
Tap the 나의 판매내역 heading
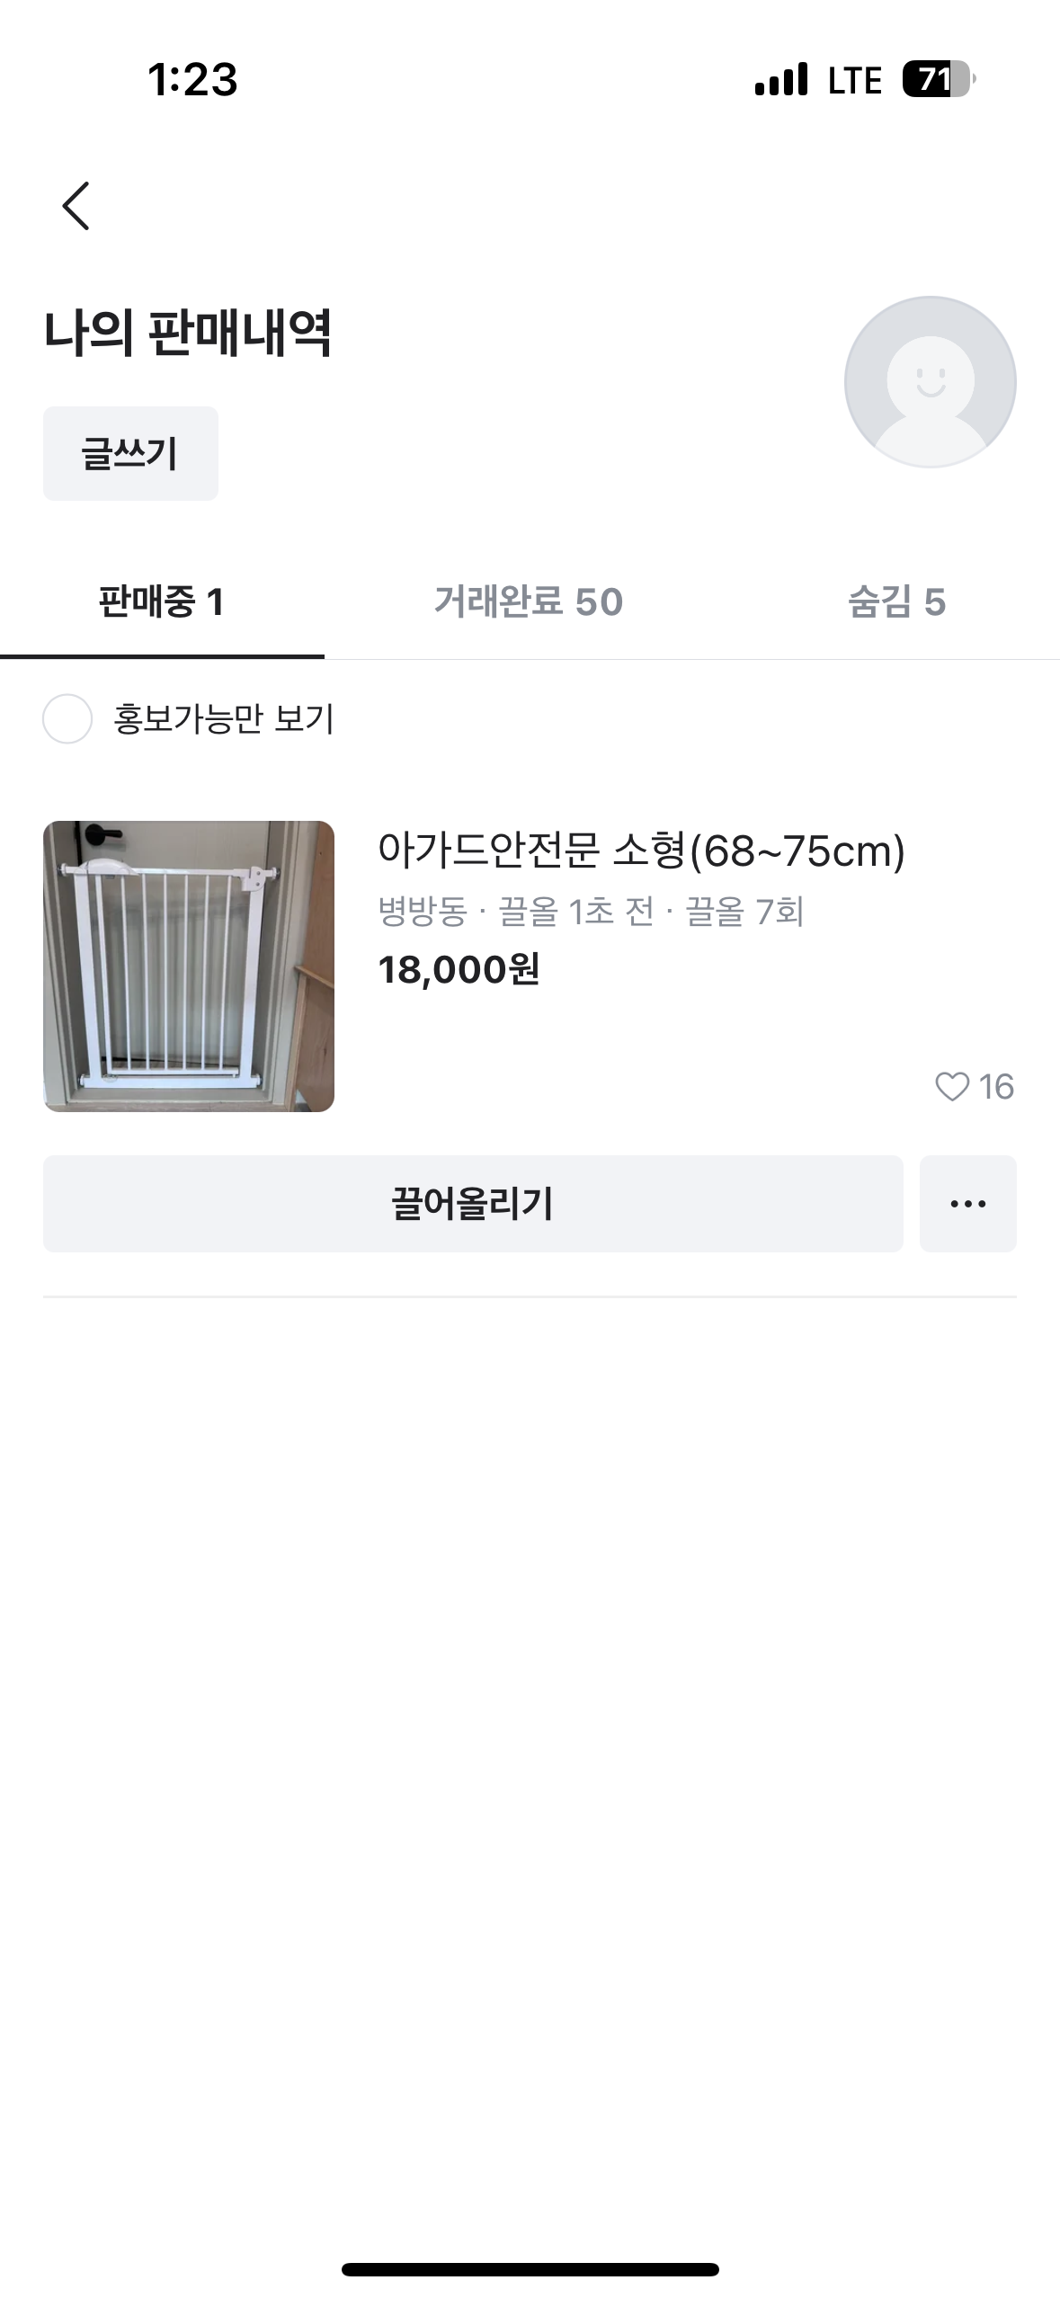[188, 332]
